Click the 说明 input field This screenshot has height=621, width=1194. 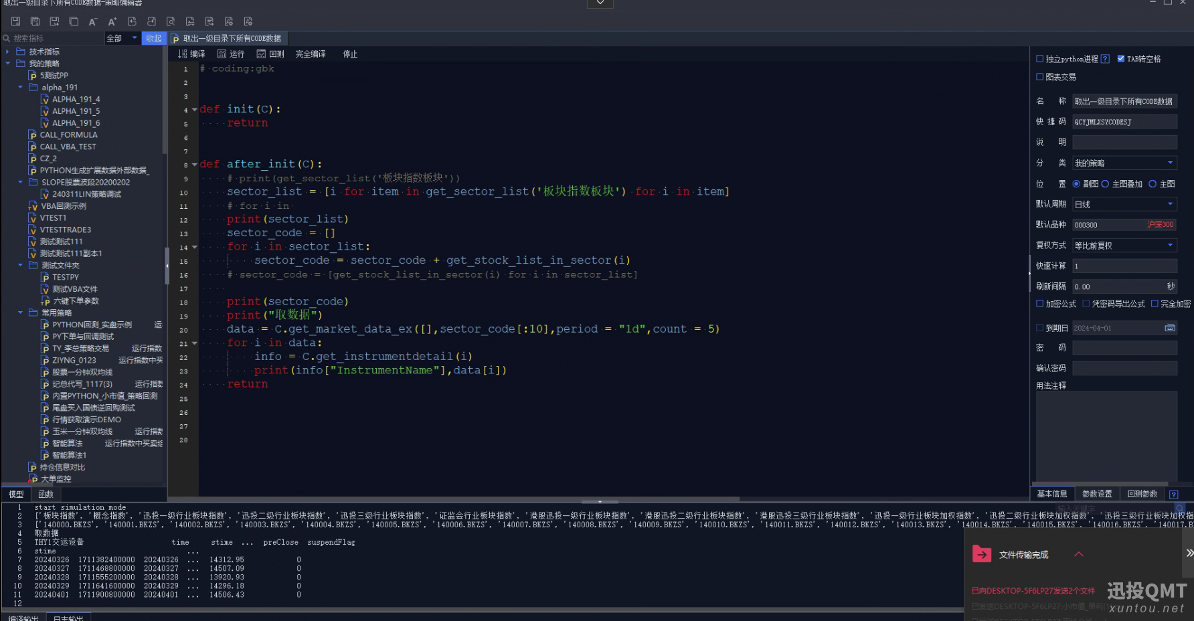click(1124, 142)
